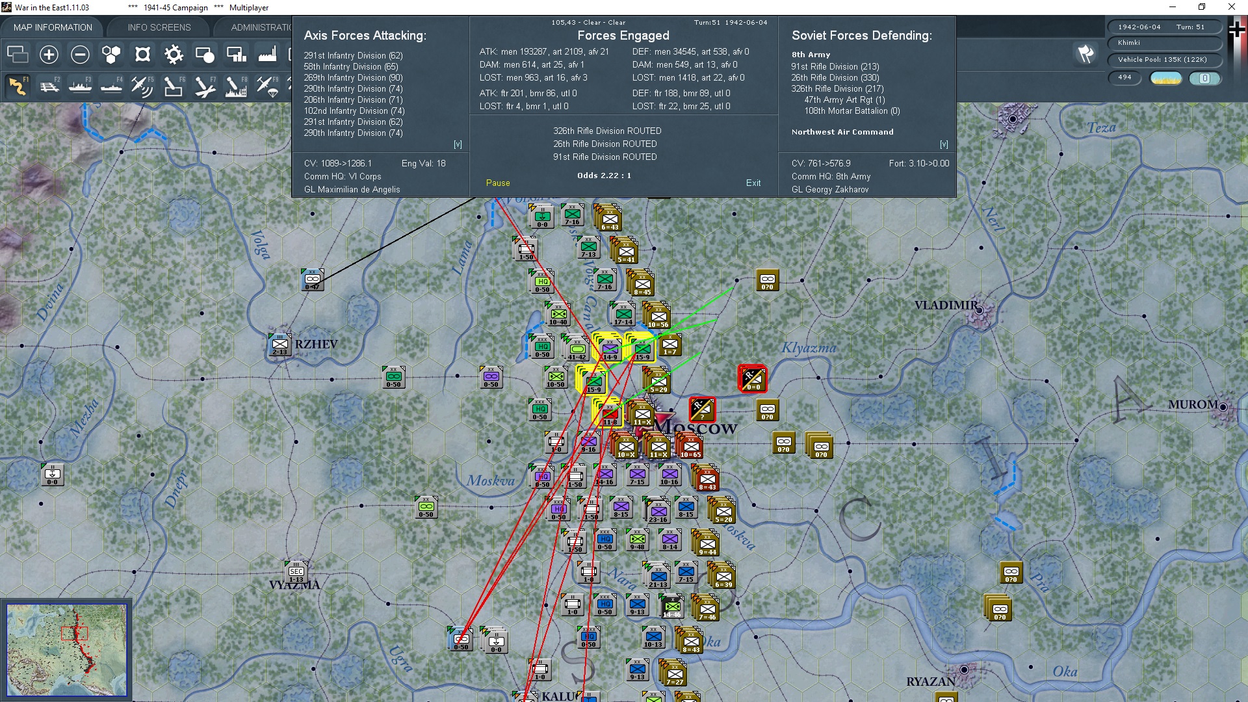
Task: Select the F1 move mode icon
Action: pos(18,86)
